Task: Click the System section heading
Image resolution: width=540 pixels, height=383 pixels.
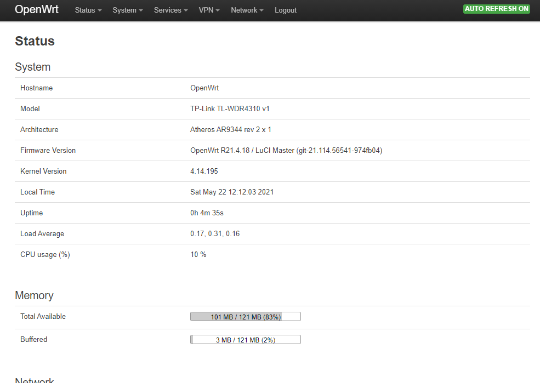Action: pos(33,67)
